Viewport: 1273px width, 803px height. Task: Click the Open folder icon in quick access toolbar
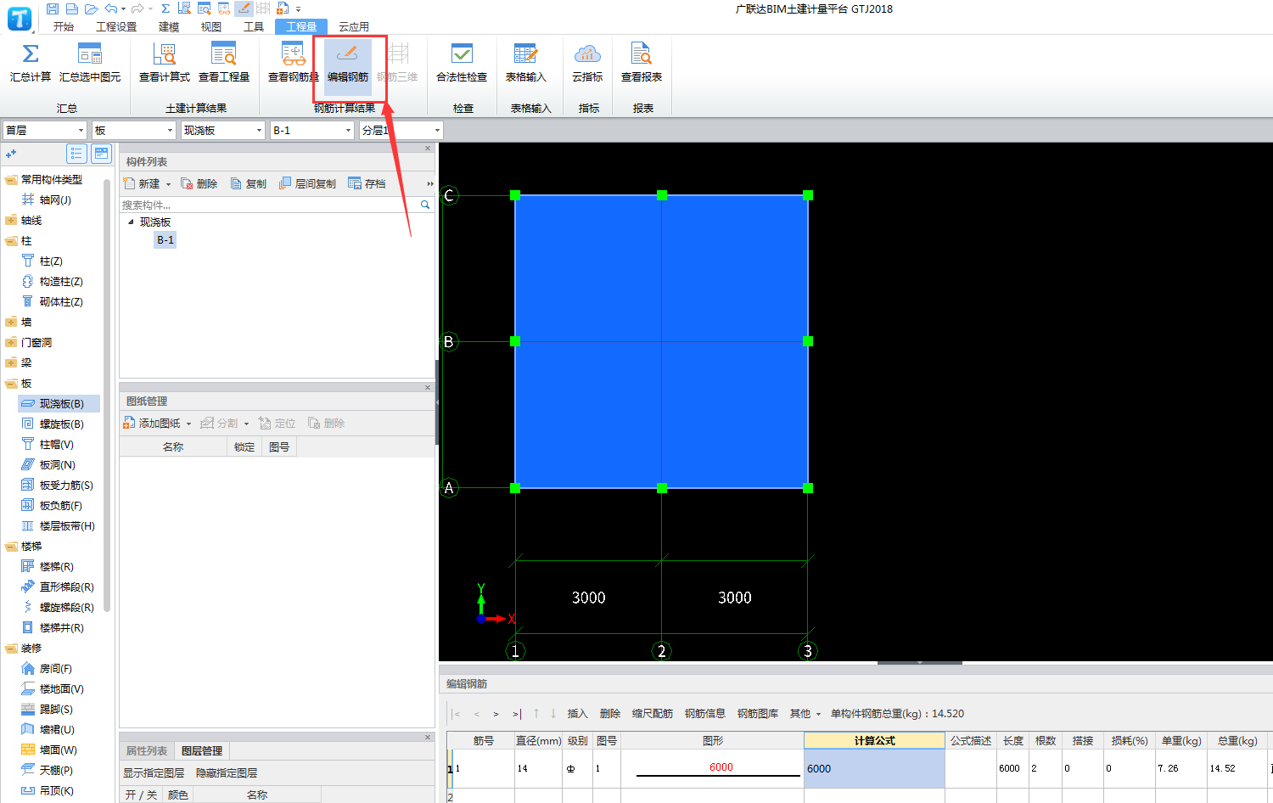[91, 8]
